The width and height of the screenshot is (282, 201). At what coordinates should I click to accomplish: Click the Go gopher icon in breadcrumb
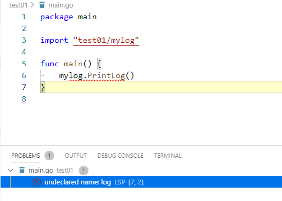click(x=42, y=5)
